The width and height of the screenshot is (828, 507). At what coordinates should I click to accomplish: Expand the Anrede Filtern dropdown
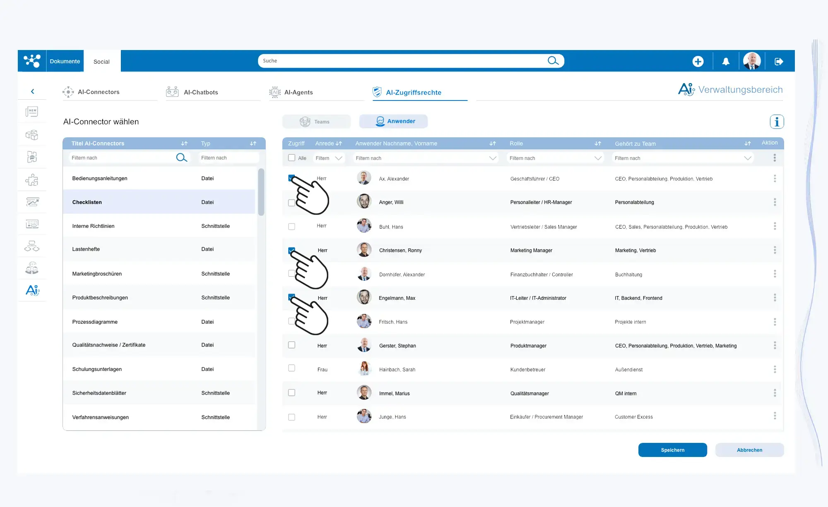click(x=338, y=158)
